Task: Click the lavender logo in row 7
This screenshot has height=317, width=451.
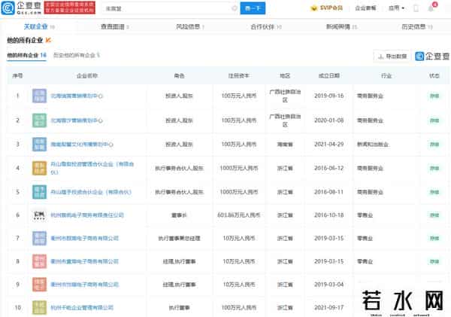Action: pos(39,239)
